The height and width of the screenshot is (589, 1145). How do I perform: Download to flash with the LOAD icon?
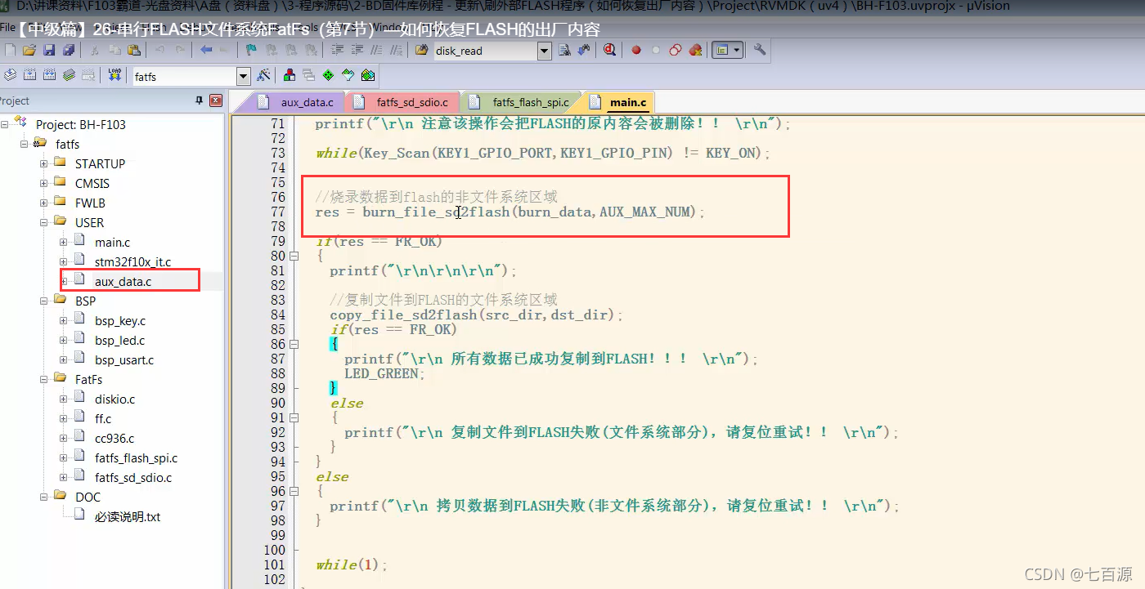point(114,75)
